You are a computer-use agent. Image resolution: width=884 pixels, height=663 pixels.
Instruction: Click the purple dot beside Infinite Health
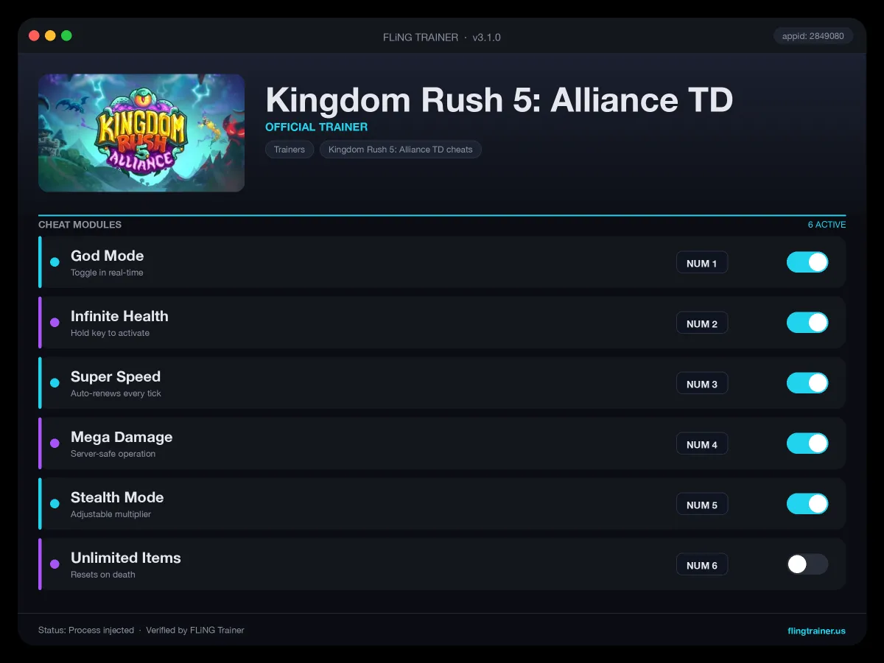click(55, 323)
